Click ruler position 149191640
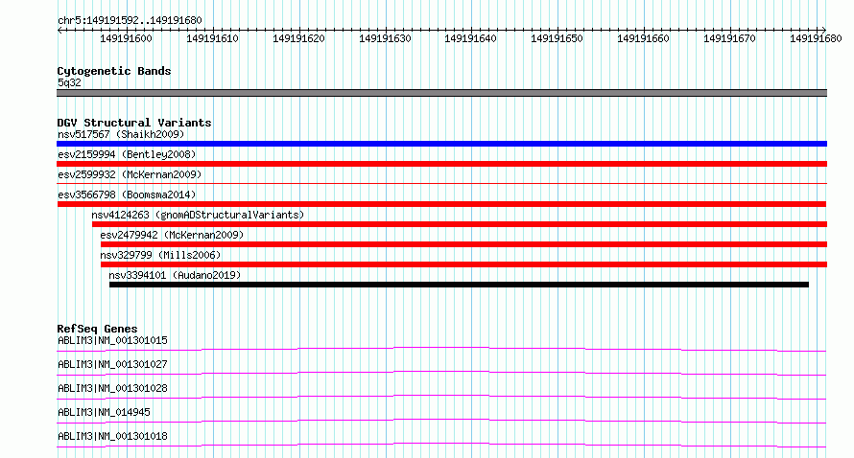Viewport: 854px width, 458px height. (470, 38)
